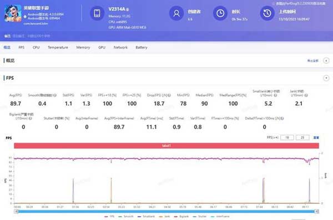This screenshot has width=333, height=220.
Task: Click the Drop(FPS) value 18.7
Action: [159, 104]
